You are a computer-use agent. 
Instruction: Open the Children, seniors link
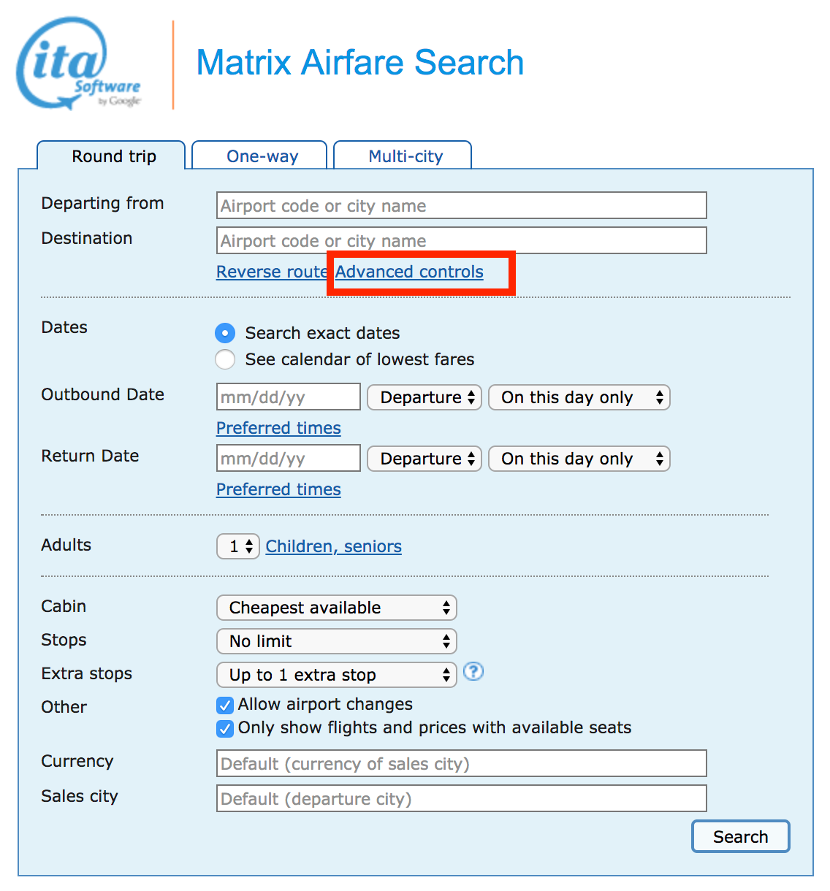(x=334, y=546)
